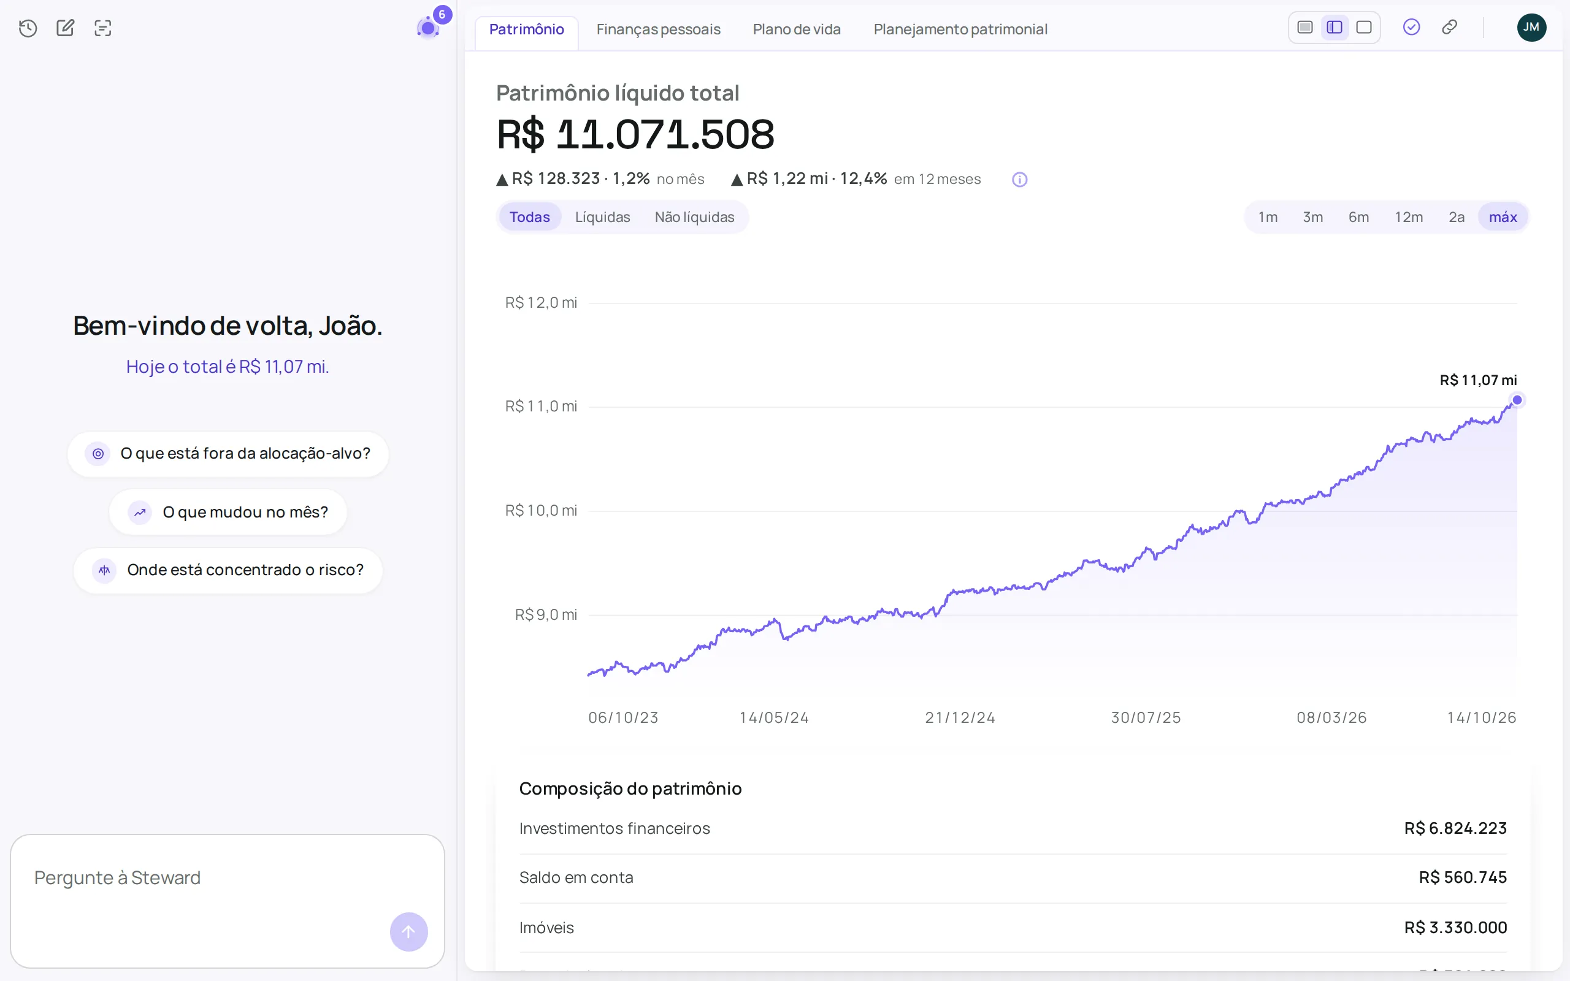Open the chat history clock icon
Viewport: 1570px width, 981px height.
click(28, 28)
